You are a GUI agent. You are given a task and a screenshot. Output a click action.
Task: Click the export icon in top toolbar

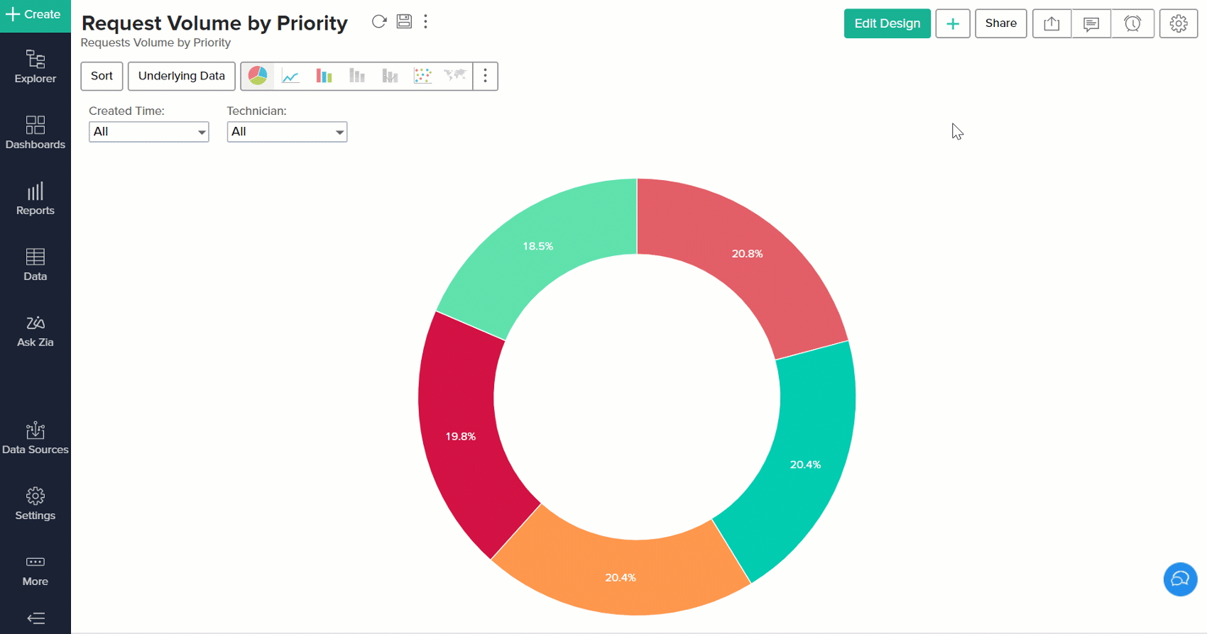(x=1052, y=23)
